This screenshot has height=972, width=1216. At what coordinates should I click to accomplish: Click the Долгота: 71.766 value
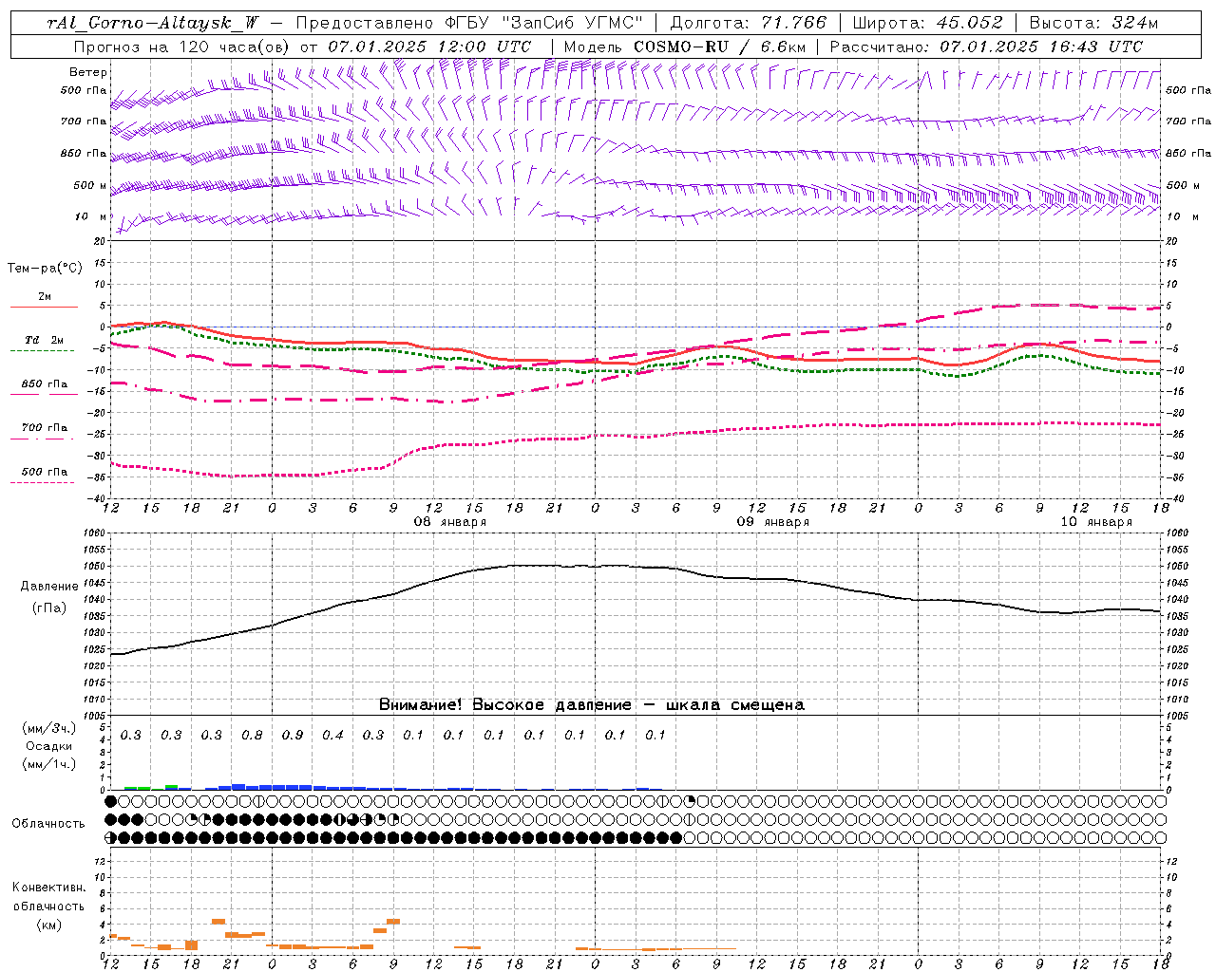point(749,24)
